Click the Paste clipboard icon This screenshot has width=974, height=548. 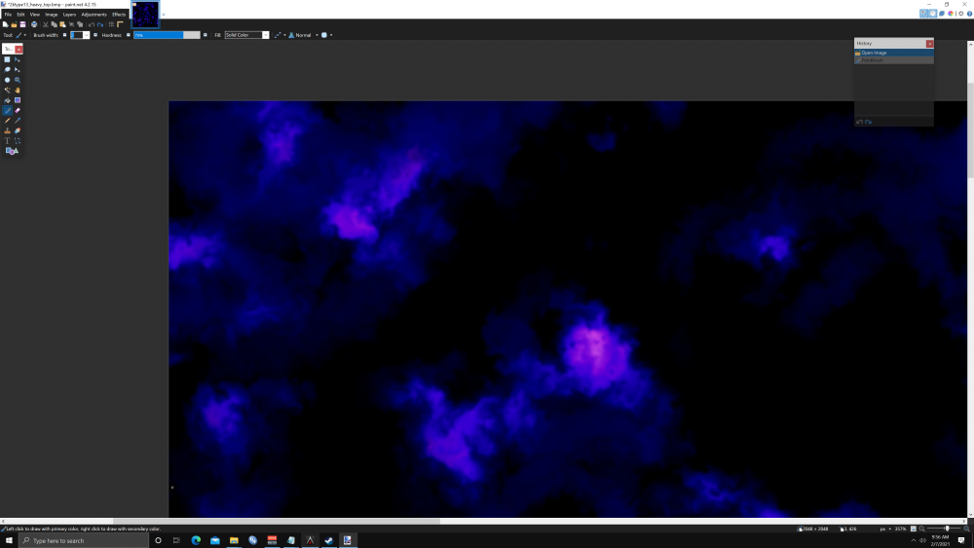[62, 25]
